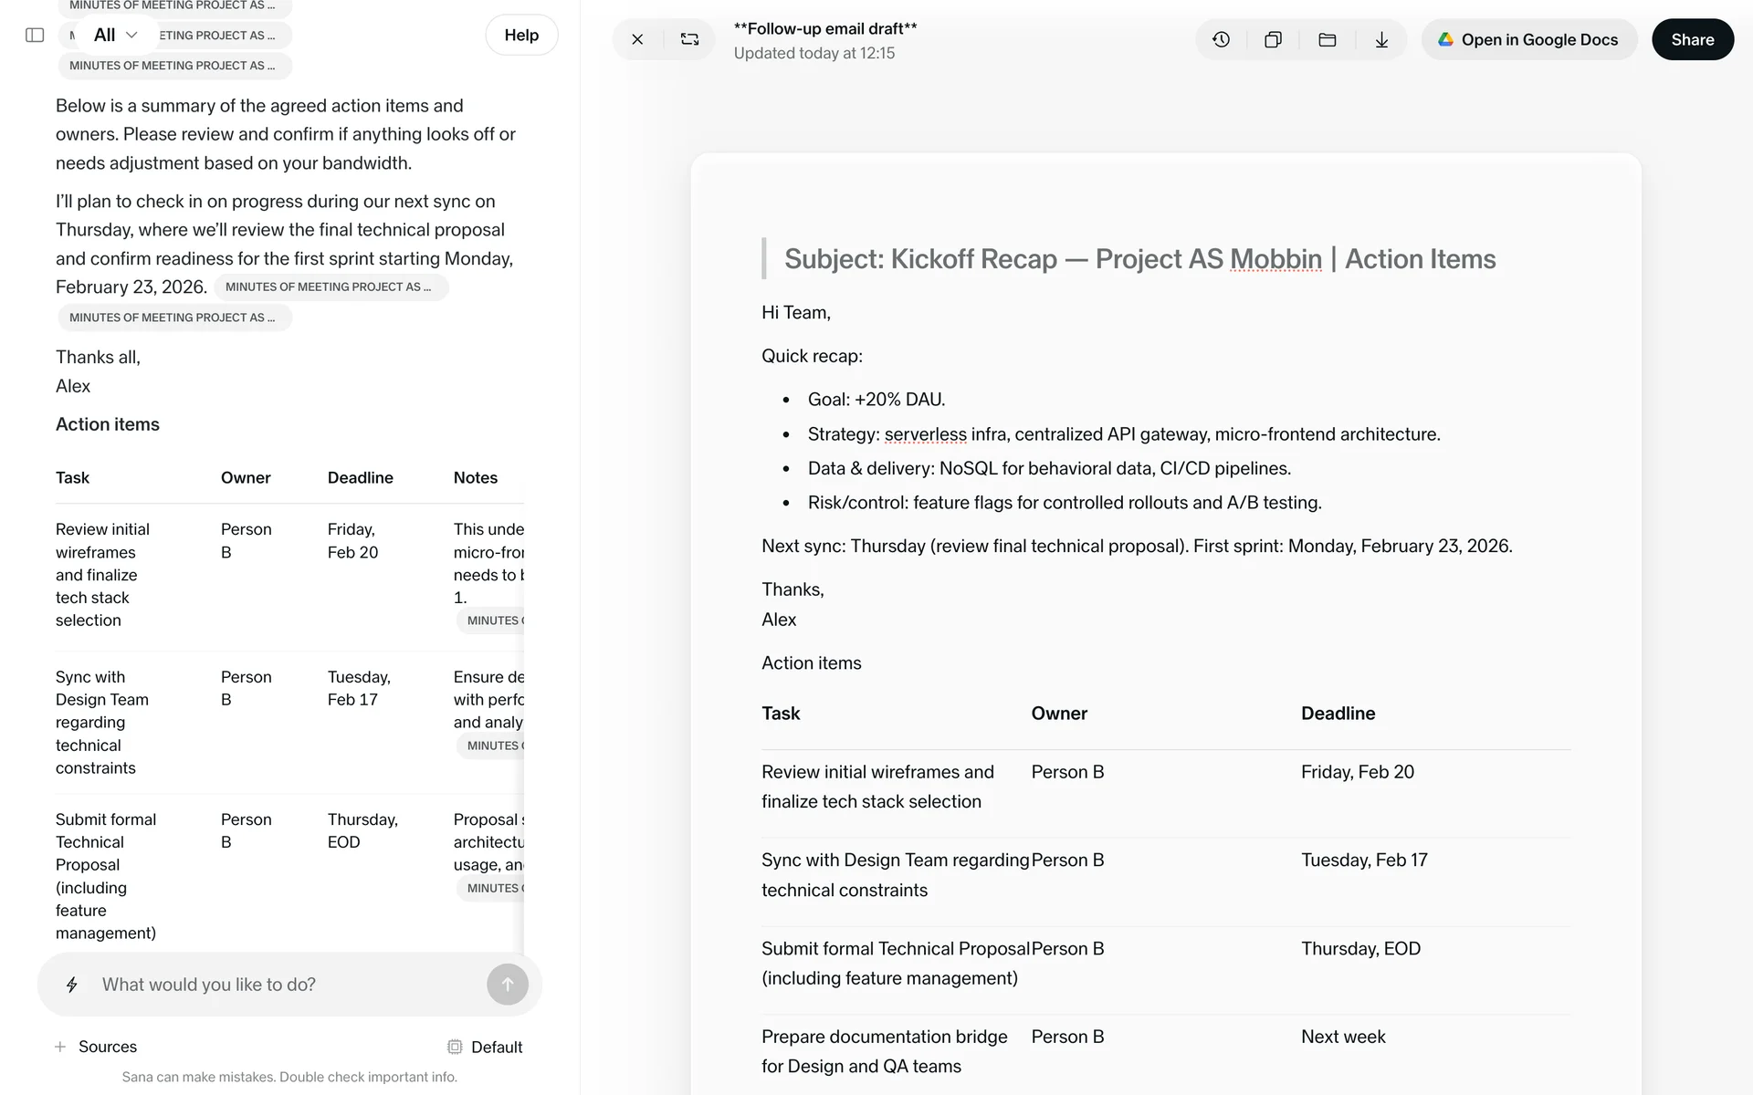The height and width of the screenshot is (1095, 1753).
Task: Toggle the left sidebar panel icon
Action: click(35, 35)
